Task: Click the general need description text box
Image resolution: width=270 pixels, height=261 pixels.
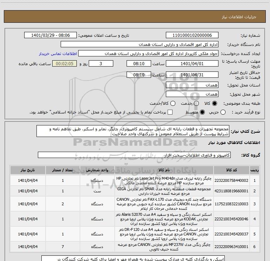Action: click(133, 131)
